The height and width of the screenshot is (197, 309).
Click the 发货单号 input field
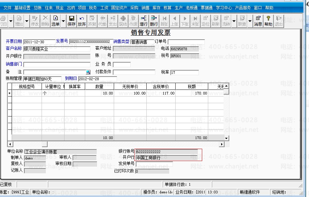pos(154,164)
